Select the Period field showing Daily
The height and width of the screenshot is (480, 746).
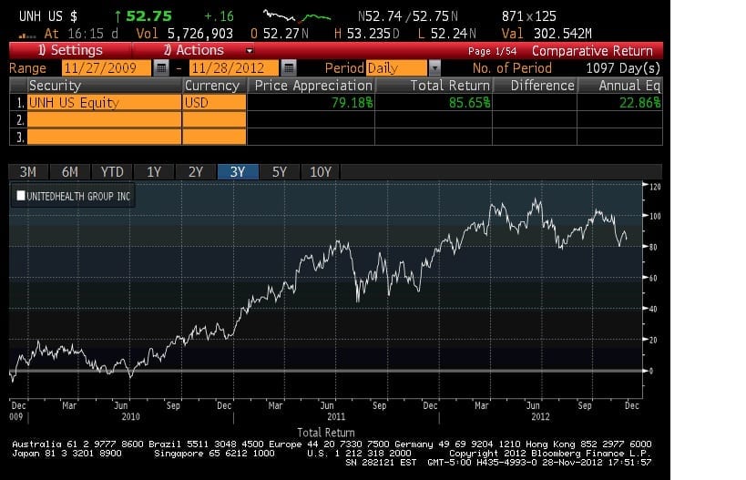coord(395,68)
